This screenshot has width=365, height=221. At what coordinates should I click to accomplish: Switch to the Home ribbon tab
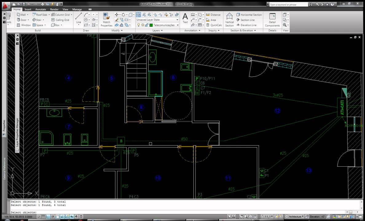(17, 9)
